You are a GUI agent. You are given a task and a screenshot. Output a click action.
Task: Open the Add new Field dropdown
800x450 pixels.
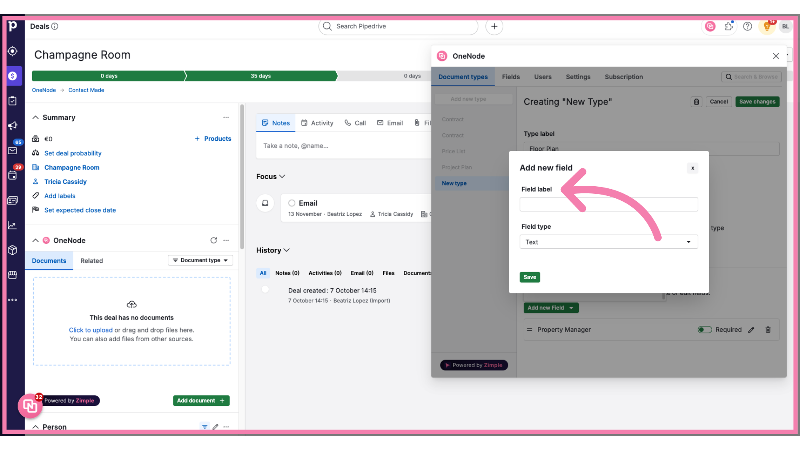[551, 308]
